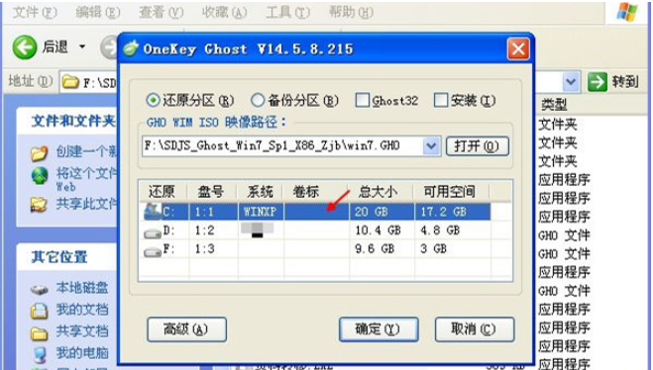The image size is (653, 370).
Task: Click the 3 GB free space cell
Action: click(x=433, y=248)
